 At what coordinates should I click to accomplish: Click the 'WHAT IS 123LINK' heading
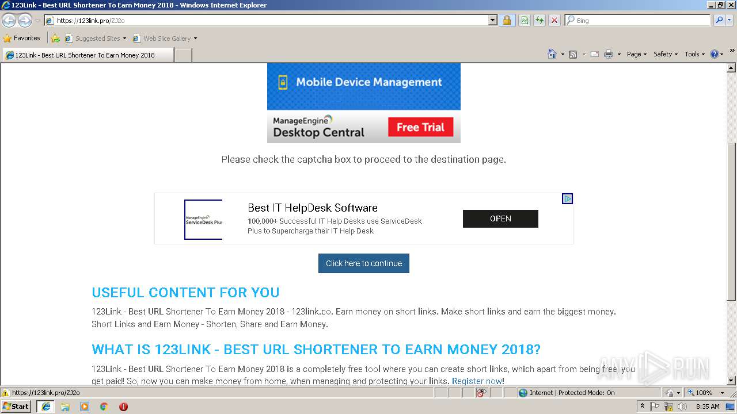pyautogui.click(x=316, y=350)
